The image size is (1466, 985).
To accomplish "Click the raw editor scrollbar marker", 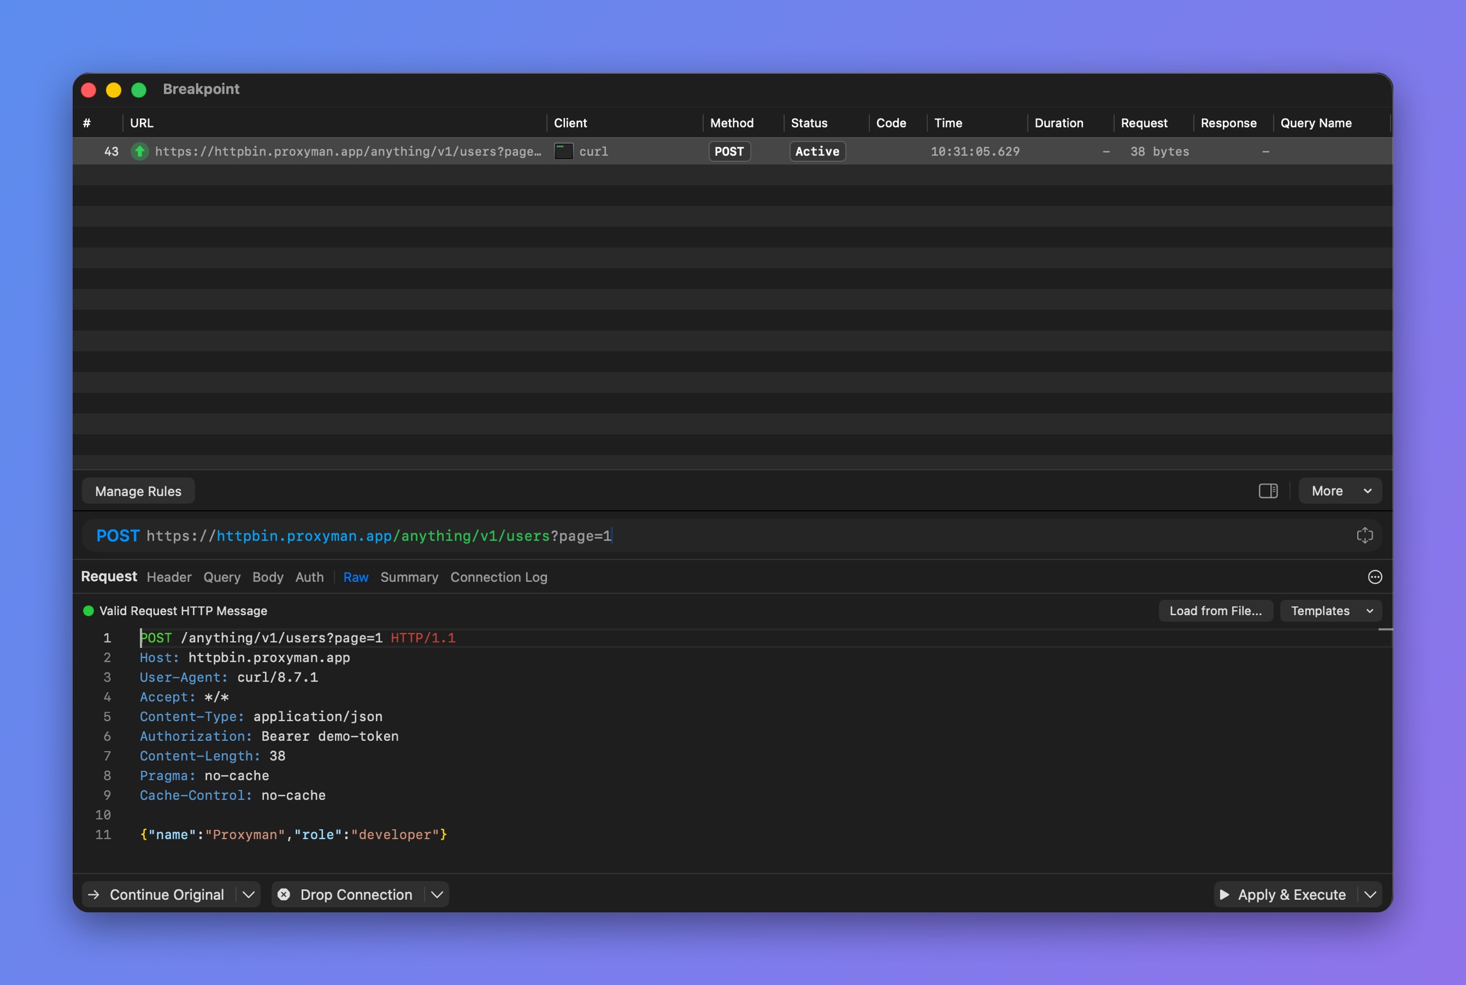I will 1385,629.
